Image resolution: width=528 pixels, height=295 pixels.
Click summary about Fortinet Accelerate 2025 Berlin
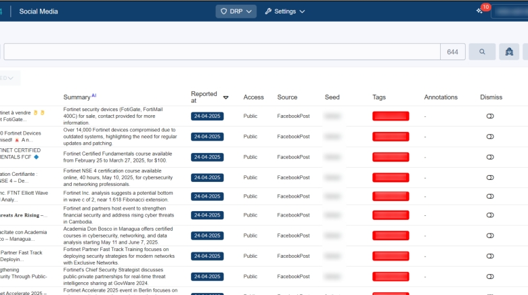click(120, 291)
